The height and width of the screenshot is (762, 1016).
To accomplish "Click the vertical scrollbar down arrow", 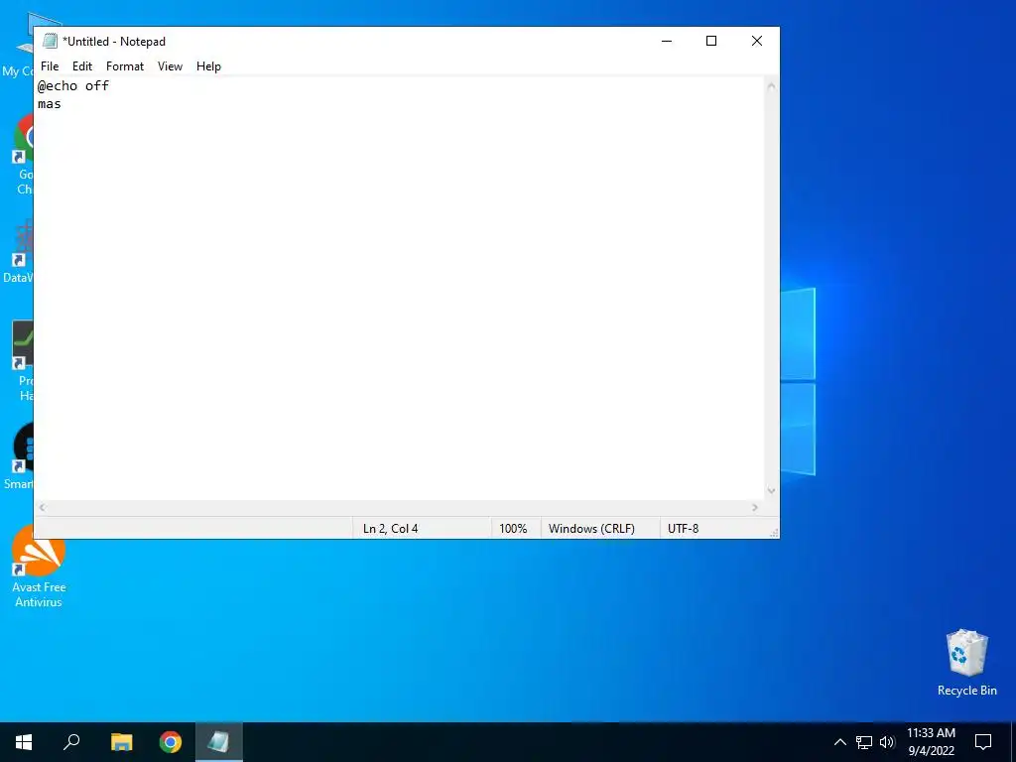I will click(x=771, y=490).
